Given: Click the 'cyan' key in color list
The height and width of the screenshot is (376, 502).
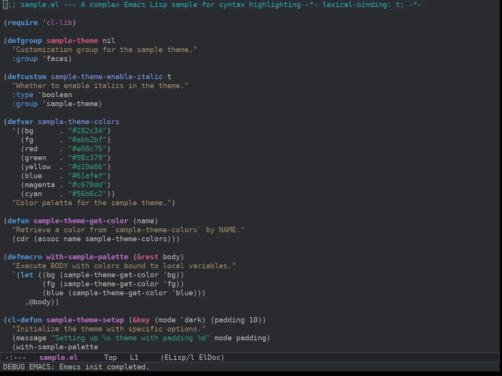Looking at the screenshot, I should pos(33,194).
